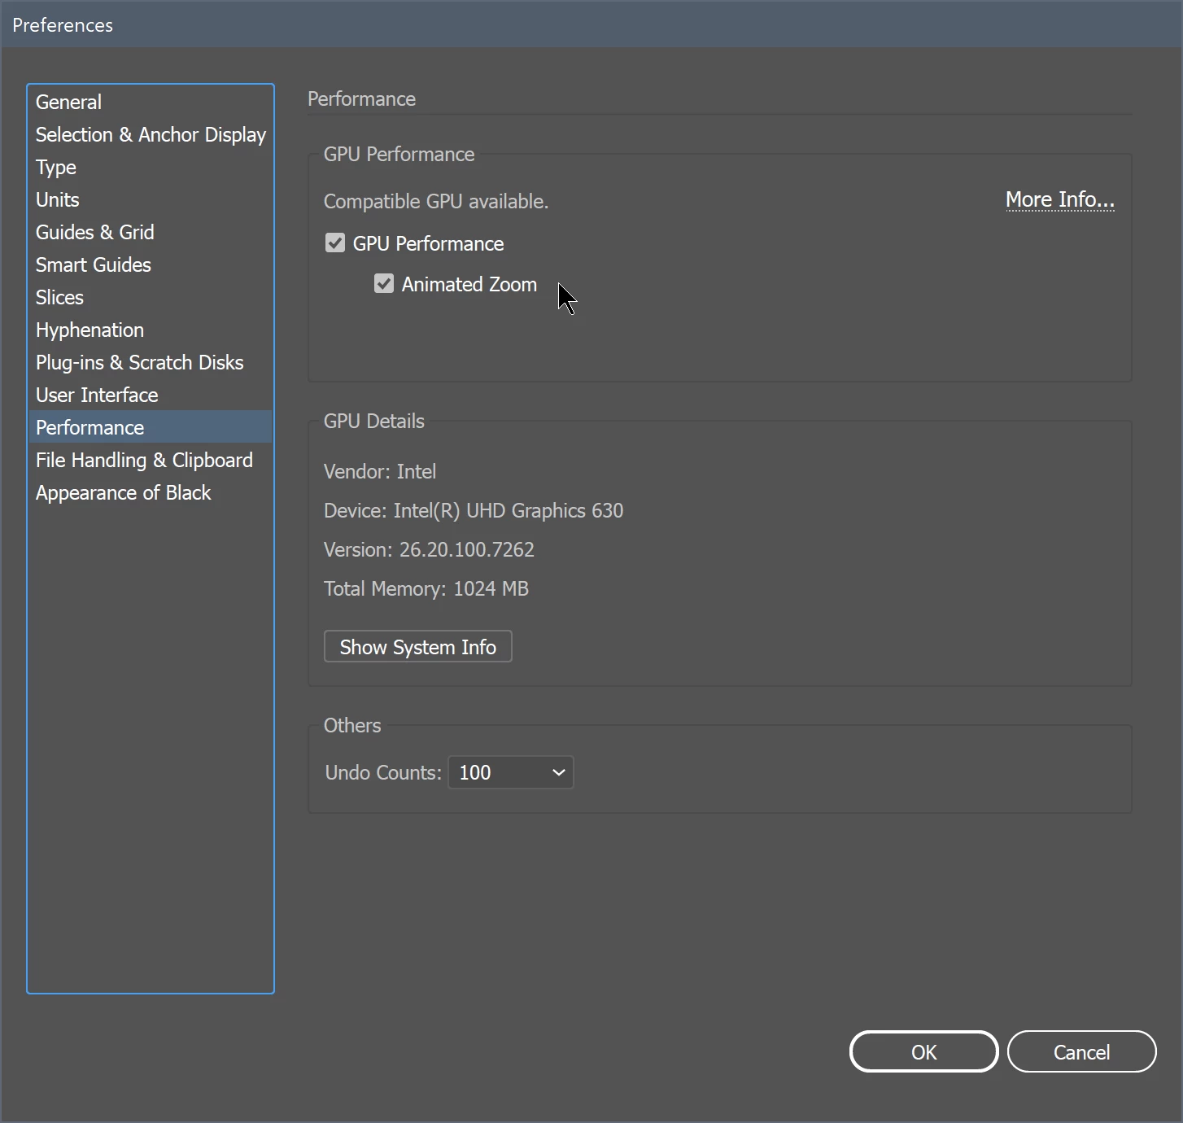Select Performance in the category list
The image size is (1183, 1123).
(151, 427)
